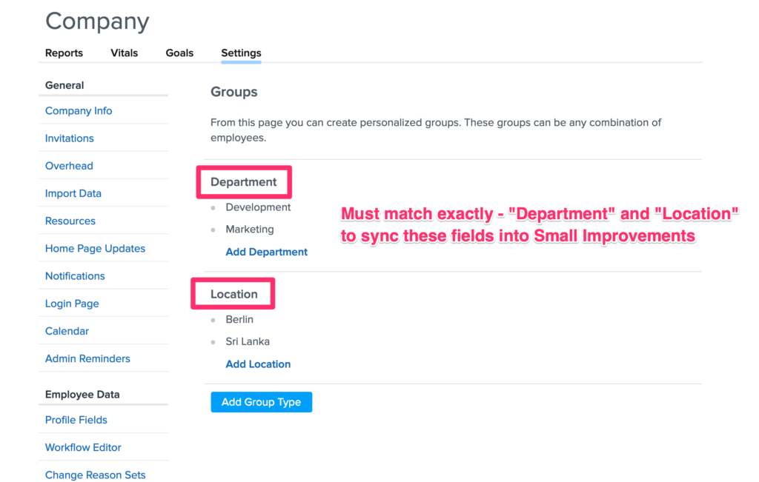Open Company Info settings
This screenshot has height=482, width=759.
pos(79,111)
